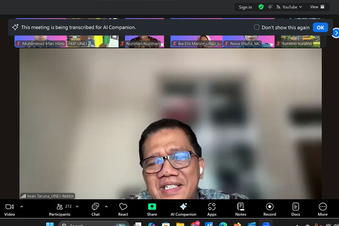Show next participants with right arrow
This screenshot has width=339, height=226.
click(336, 33)
